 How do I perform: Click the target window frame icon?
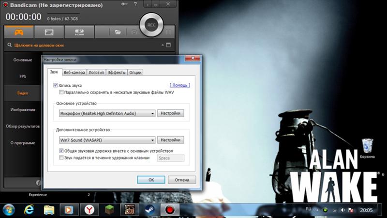pyautogui.click(x=168, y=45)
